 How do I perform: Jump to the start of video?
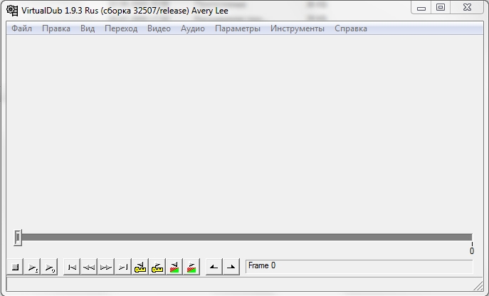click(x=72, y=267)
